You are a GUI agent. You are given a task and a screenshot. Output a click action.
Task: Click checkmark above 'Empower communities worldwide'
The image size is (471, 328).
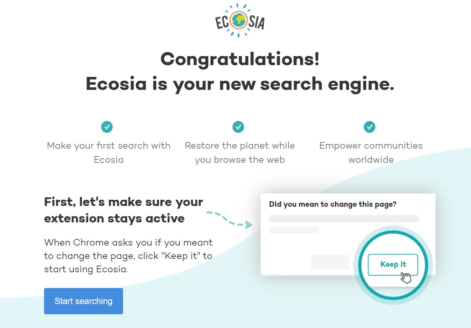click(370, 127)
